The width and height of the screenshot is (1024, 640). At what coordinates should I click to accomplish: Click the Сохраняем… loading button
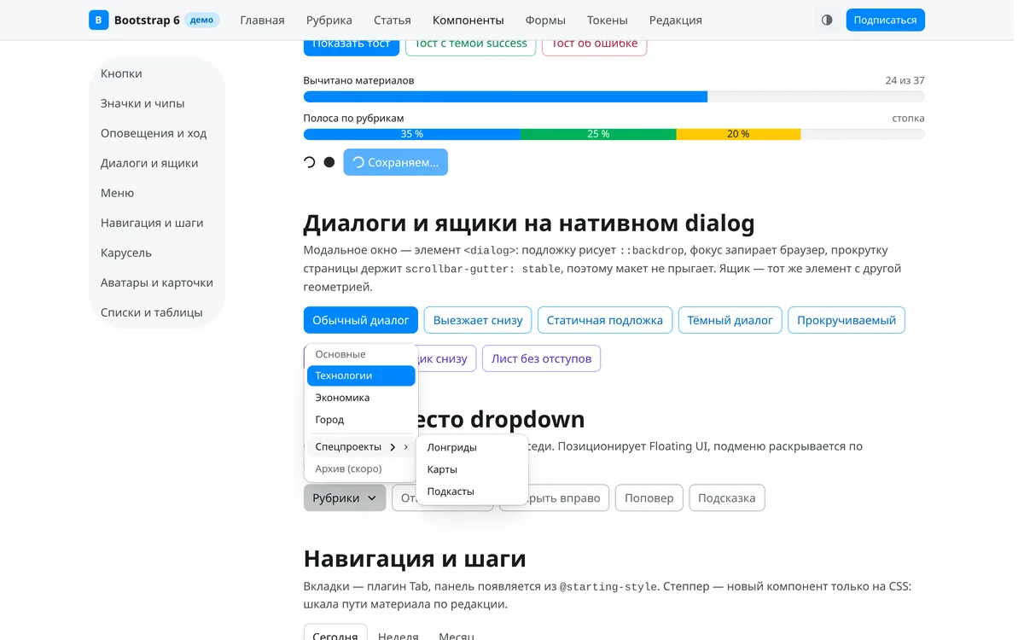396,162
